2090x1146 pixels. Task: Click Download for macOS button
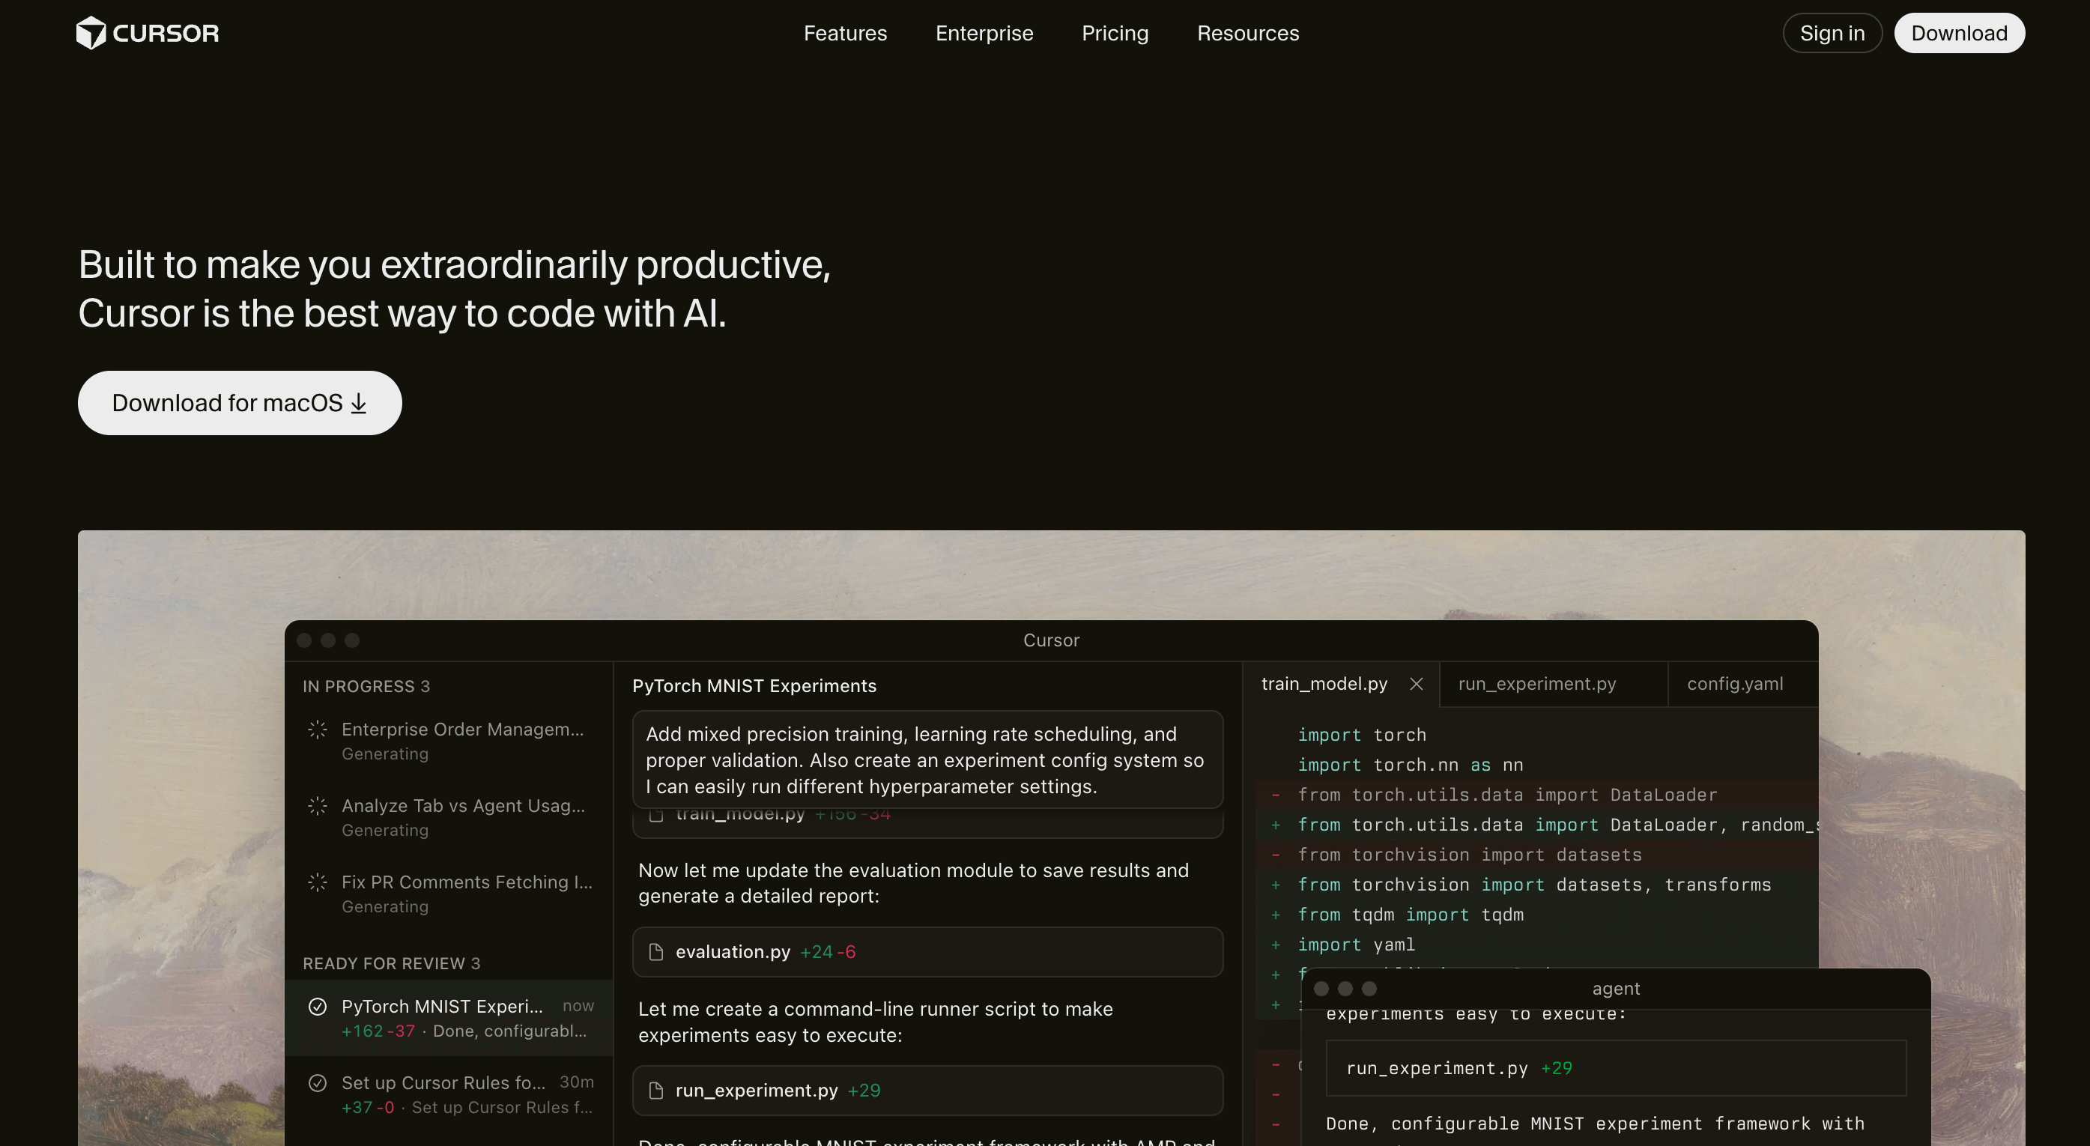click(x=240, y=403)
